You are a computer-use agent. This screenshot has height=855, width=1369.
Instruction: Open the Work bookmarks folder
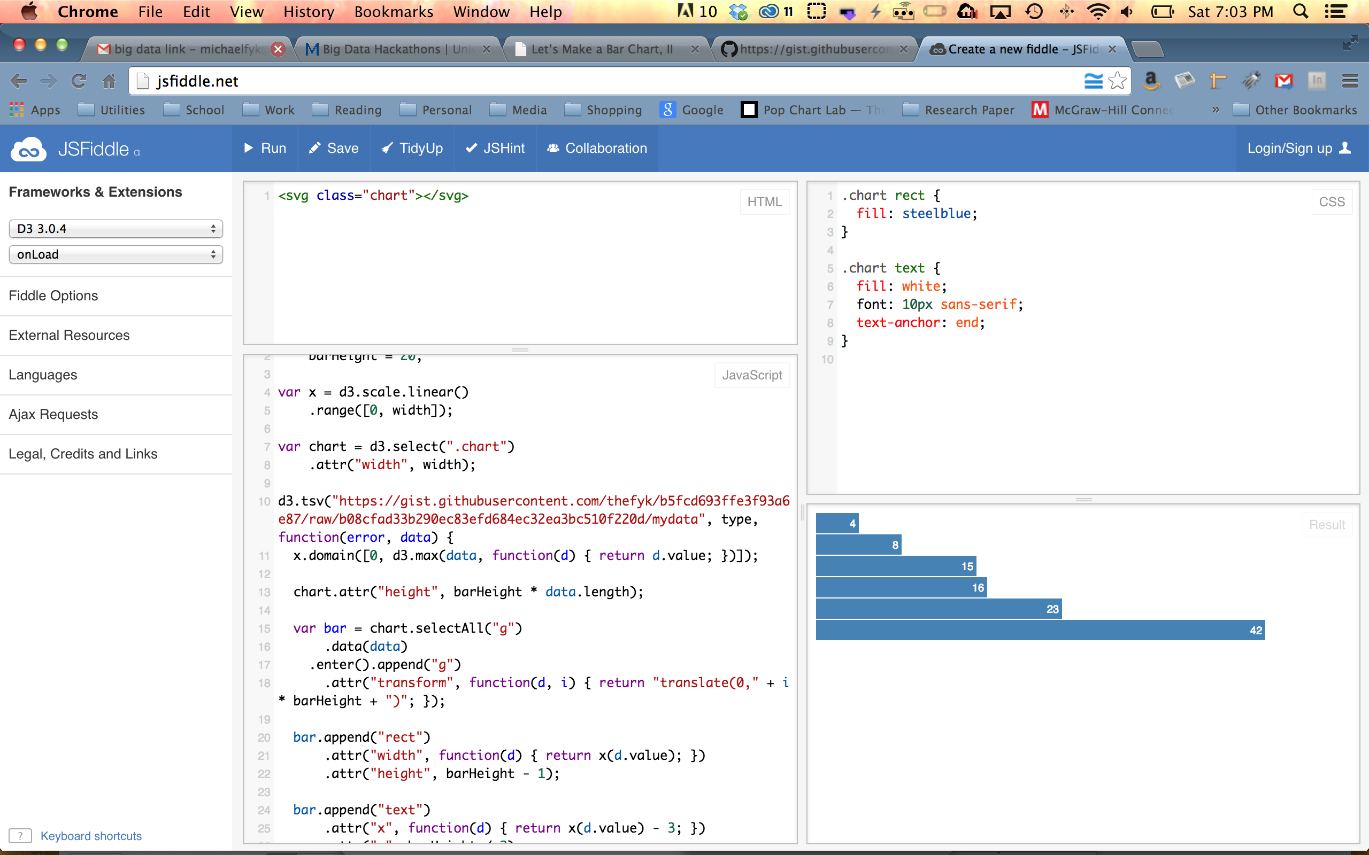click(268, 110)
